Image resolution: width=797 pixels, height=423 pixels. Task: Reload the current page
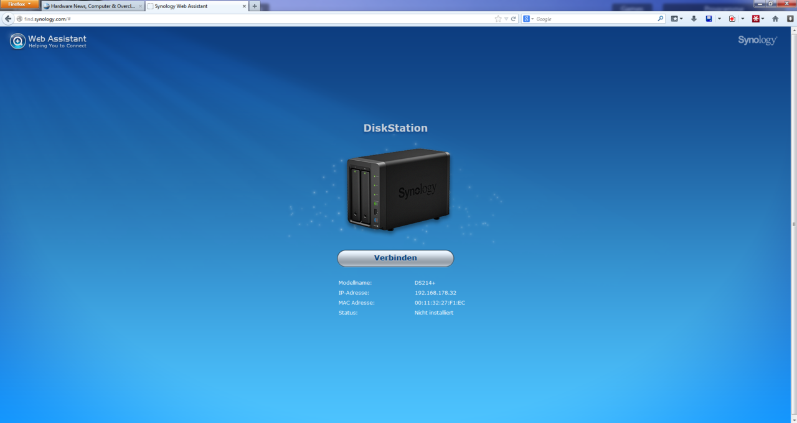[514, 19]
